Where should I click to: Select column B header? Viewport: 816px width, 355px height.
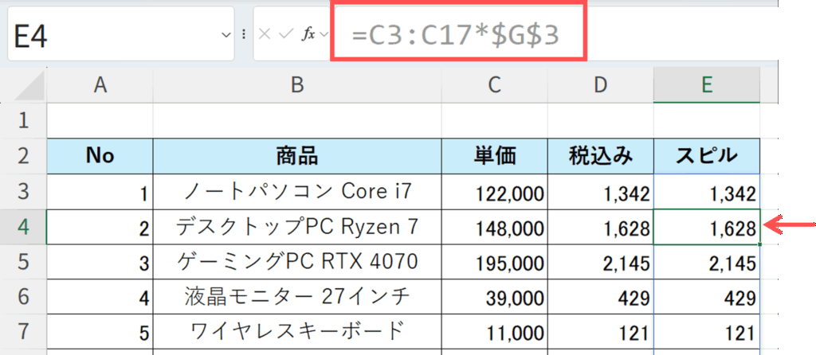[x=297, y=86]
